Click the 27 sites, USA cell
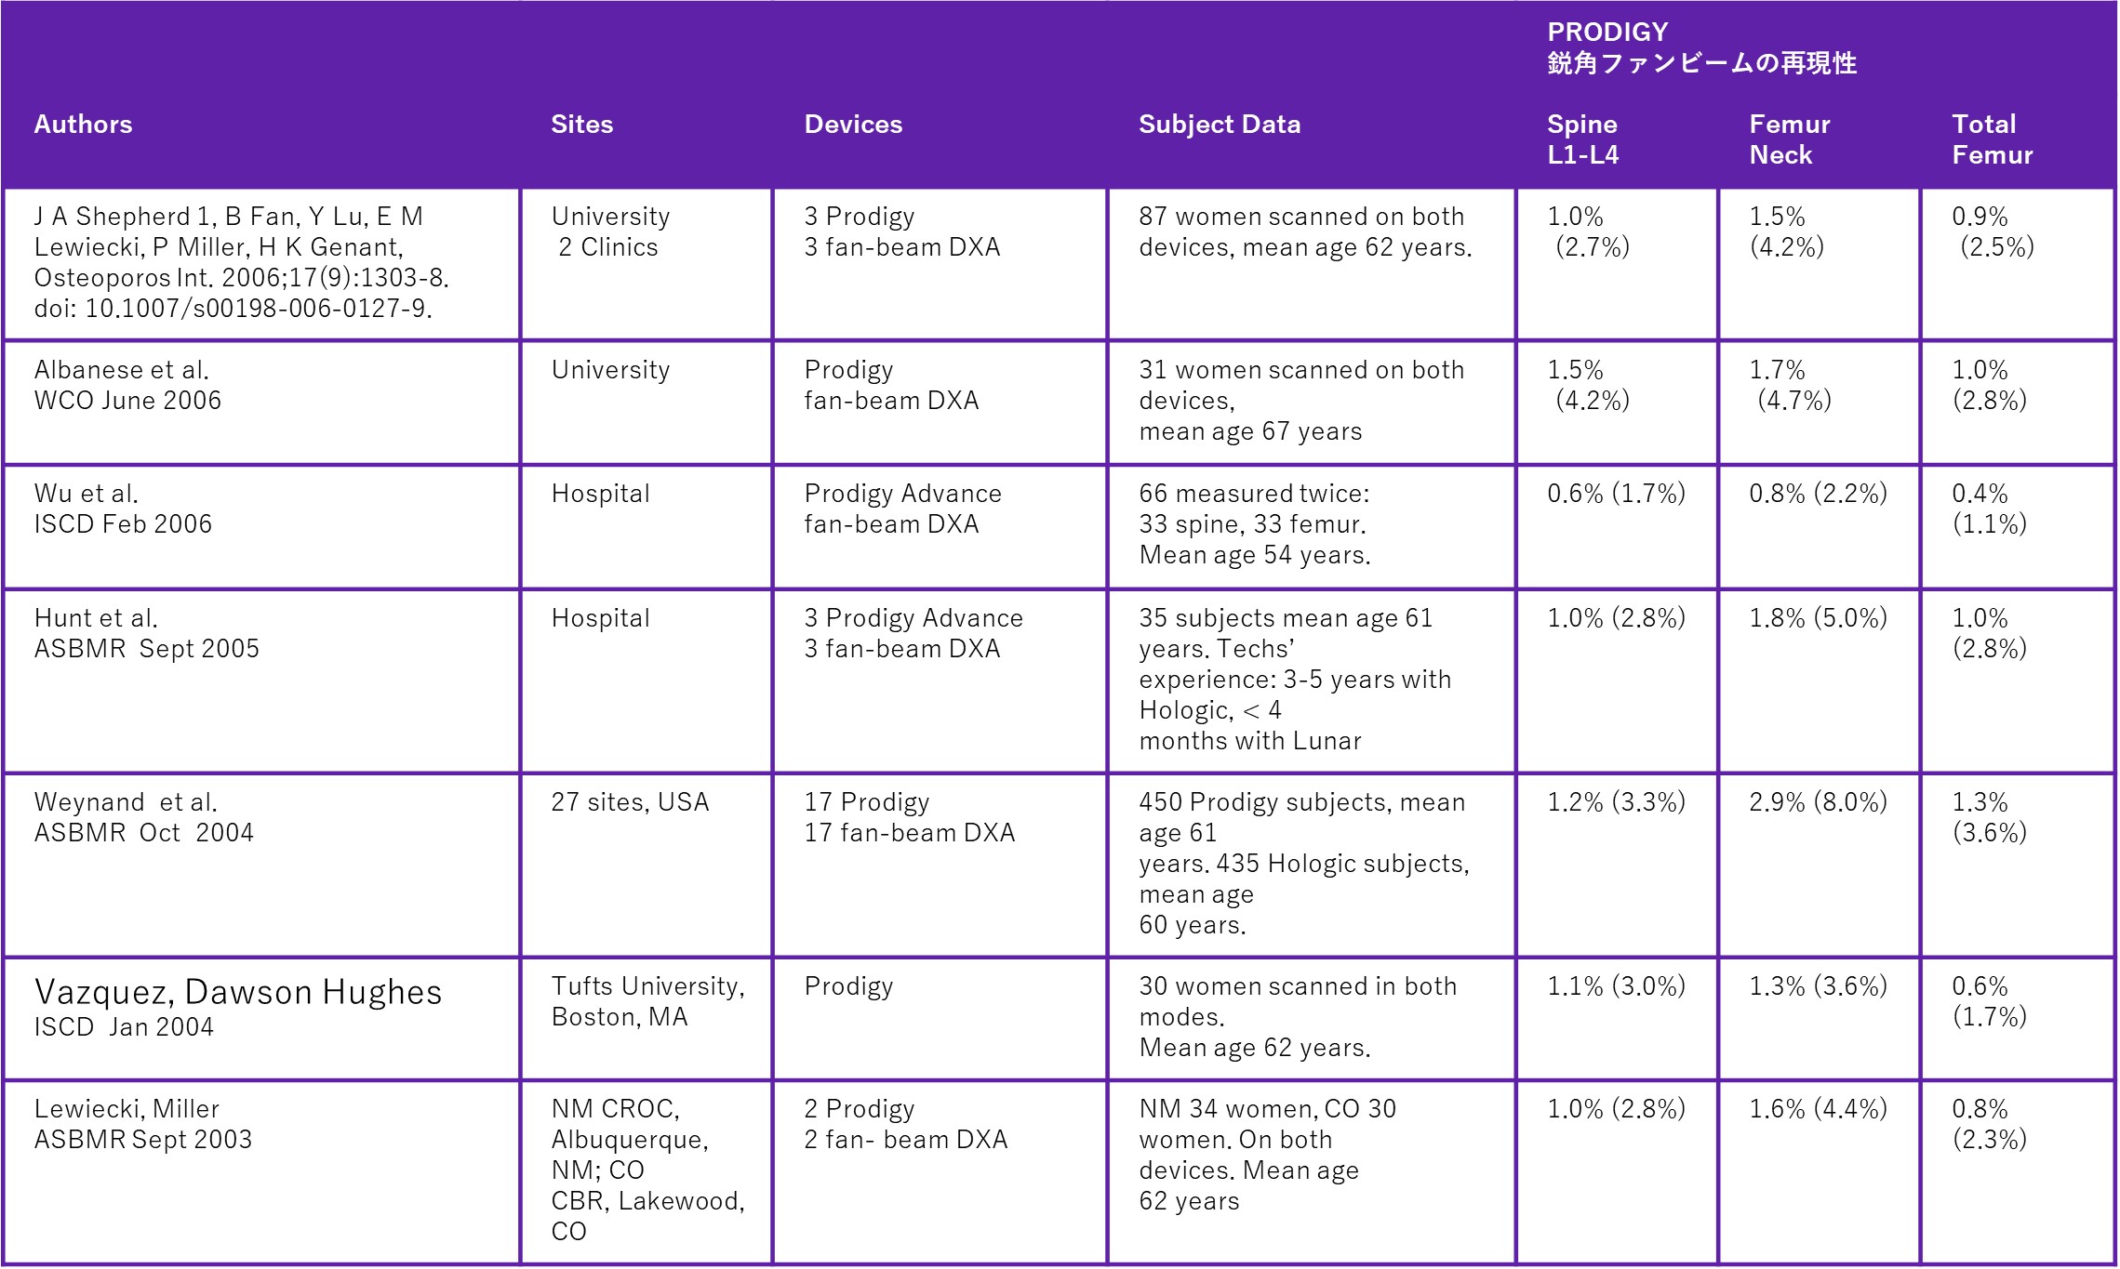This screenshot has width=2120, height=1269. click(x=630, y=802)
